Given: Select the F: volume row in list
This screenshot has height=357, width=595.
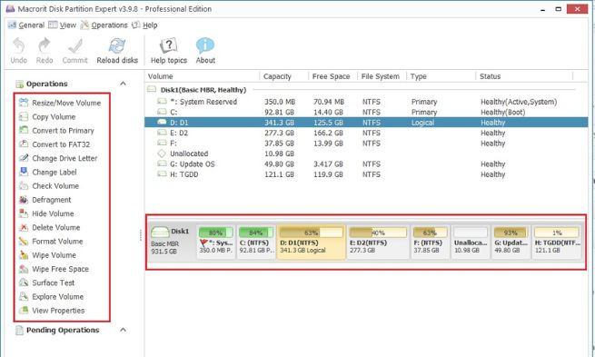Looking at the screenshot, I should click(367, 144).
